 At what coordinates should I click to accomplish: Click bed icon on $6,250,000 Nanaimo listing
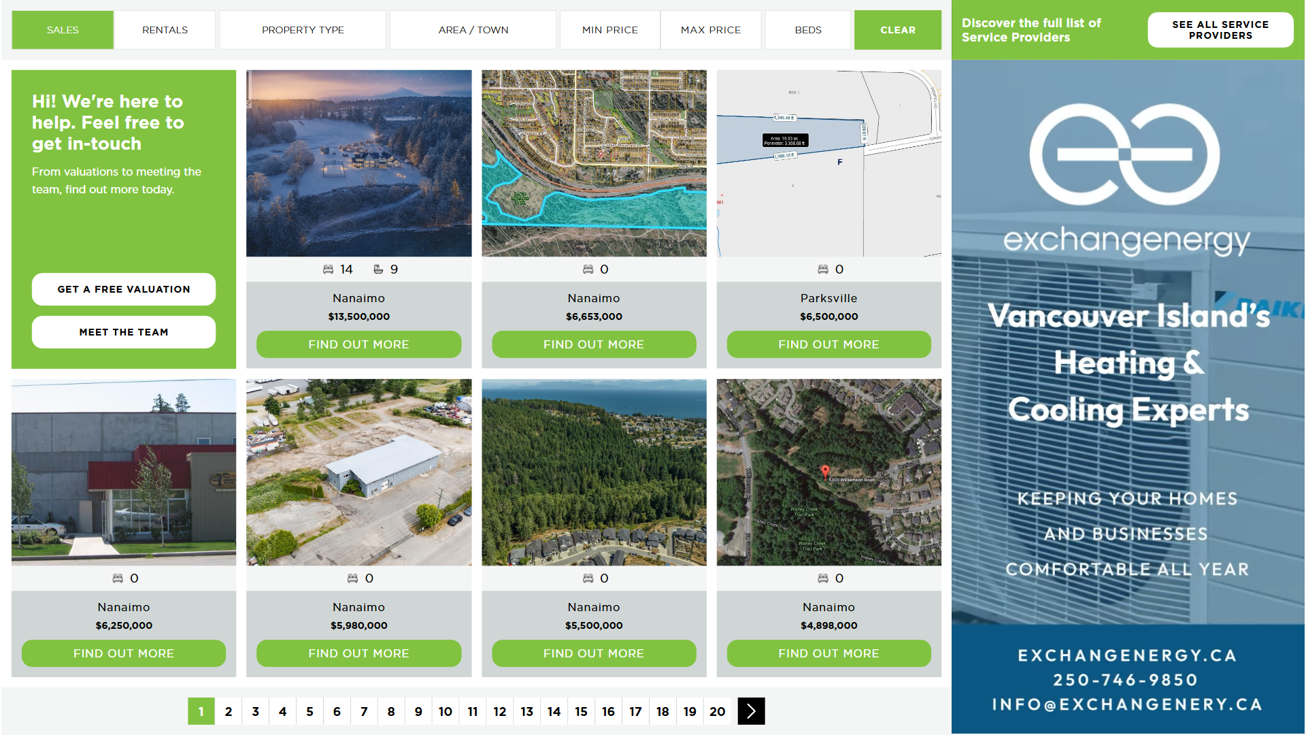coord(118,578)
